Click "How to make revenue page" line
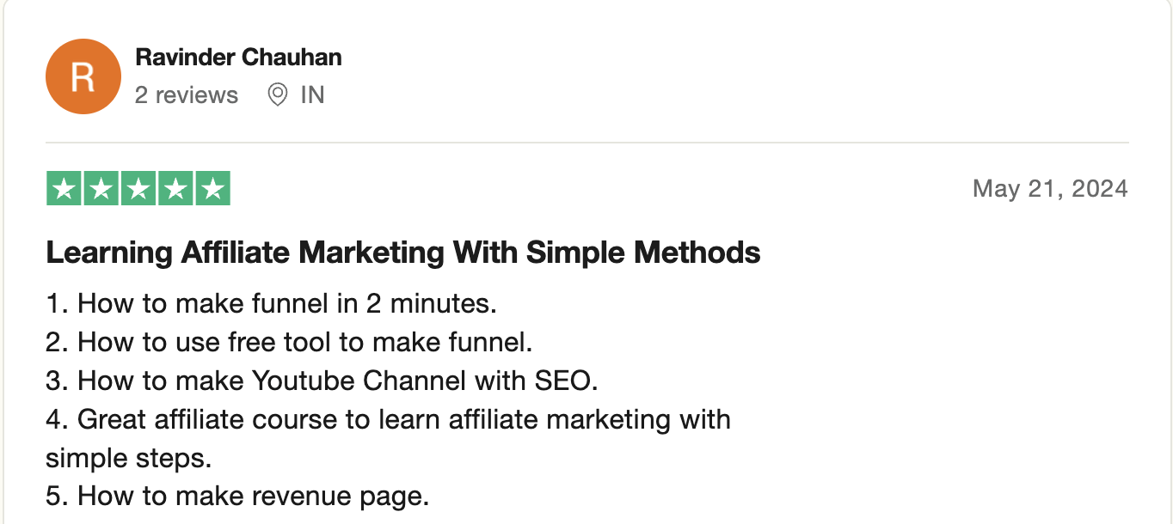The image size is (1173, 524). click(x=236, y=497)
